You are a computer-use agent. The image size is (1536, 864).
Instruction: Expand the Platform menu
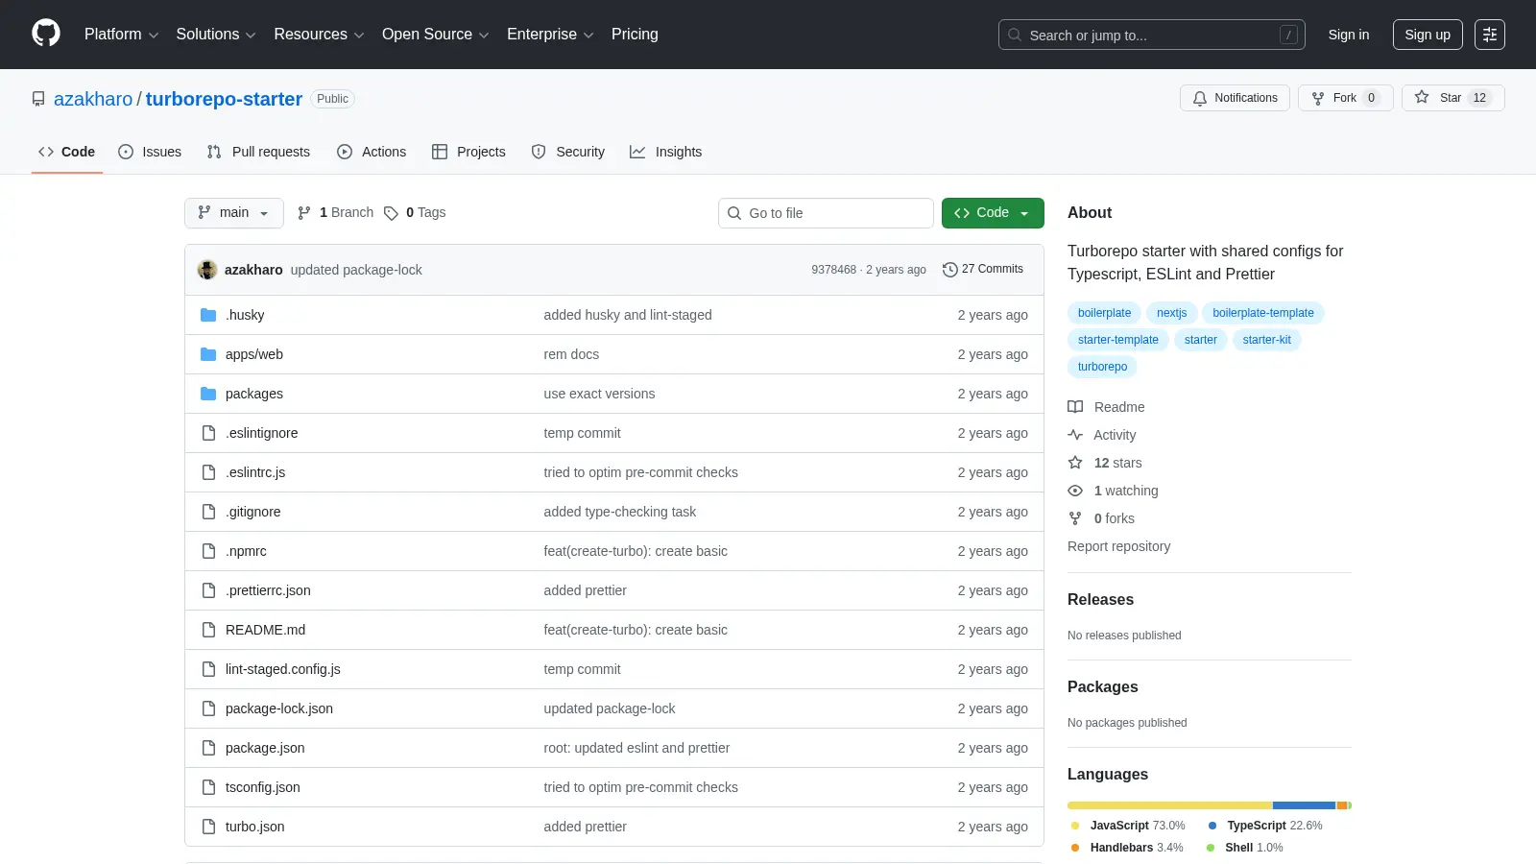click(121, 35)
